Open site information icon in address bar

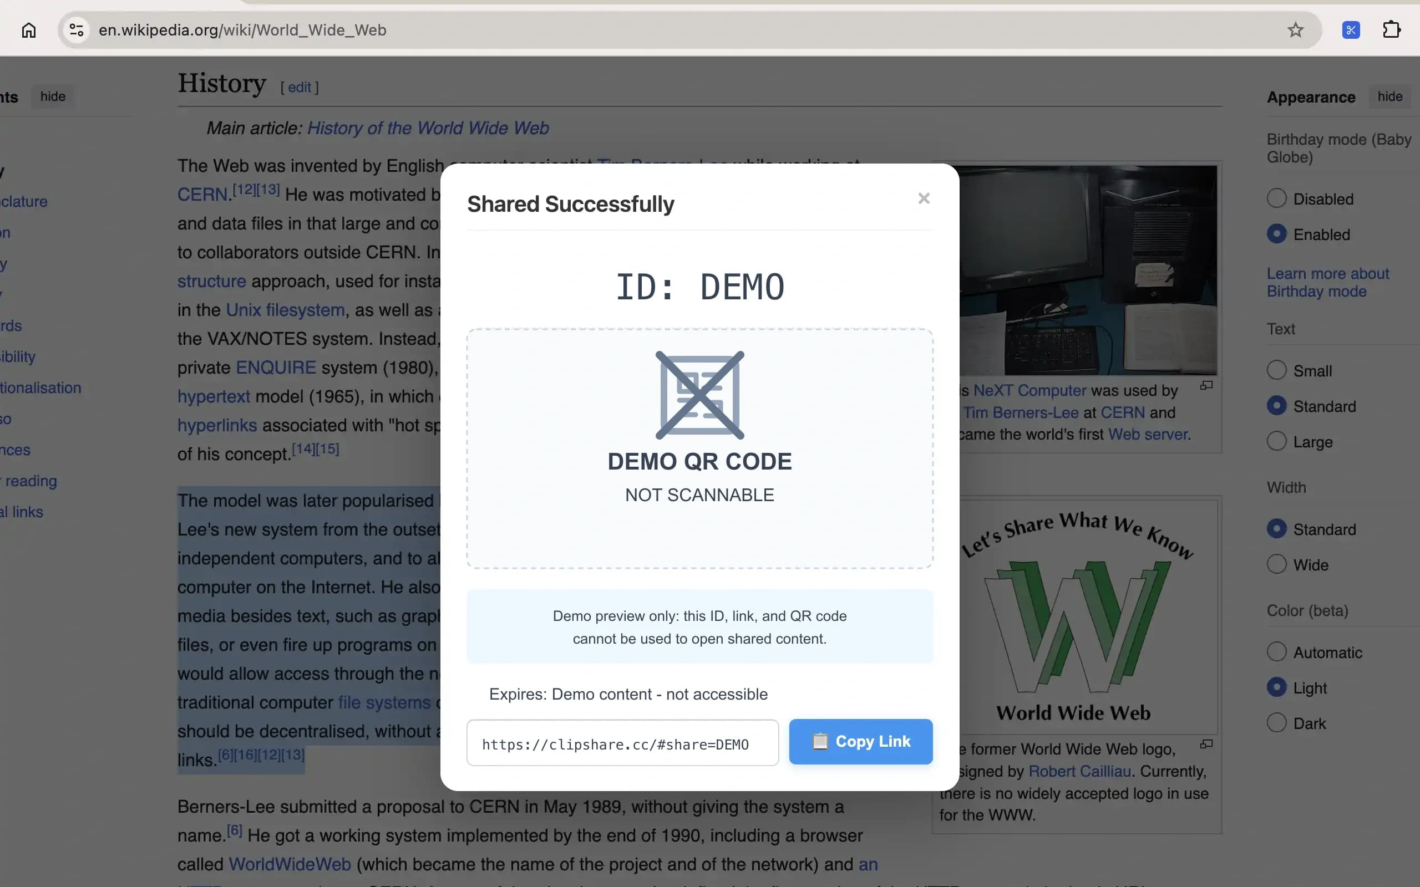[x=77, y=30]
